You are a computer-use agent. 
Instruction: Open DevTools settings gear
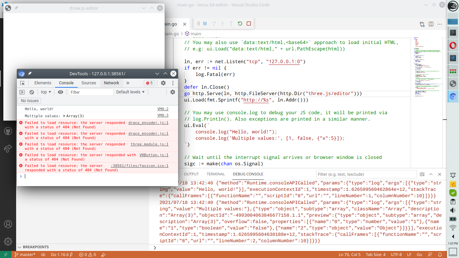tap(163, 83)
